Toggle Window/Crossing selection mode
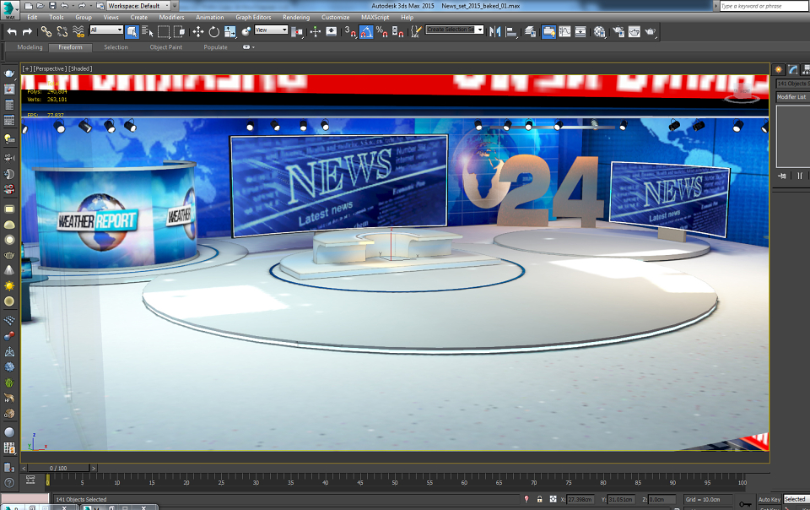The image size is (810, 510). pos(179,32)
